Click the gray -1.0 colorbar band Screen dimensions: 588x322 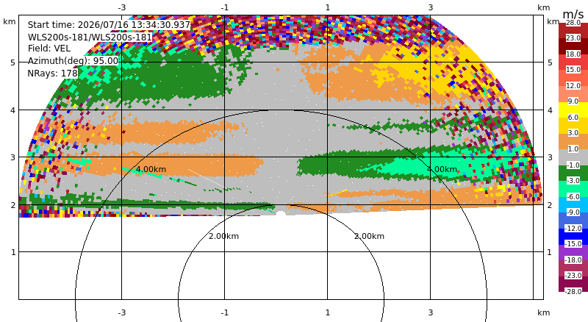573,157
